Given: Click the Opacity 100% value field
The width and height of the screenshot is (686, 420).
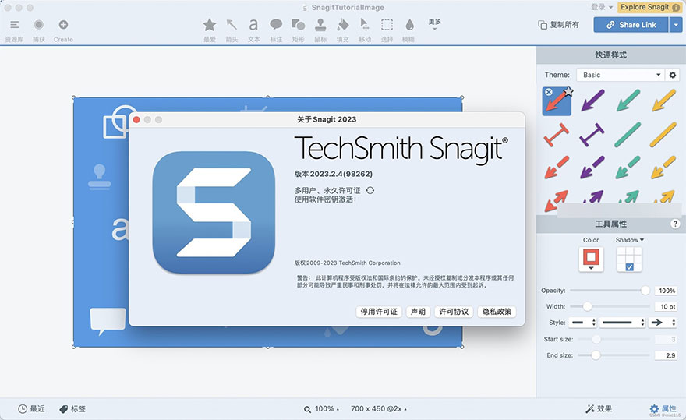Looking at the screenshot, I should click(x=666, y=291).
